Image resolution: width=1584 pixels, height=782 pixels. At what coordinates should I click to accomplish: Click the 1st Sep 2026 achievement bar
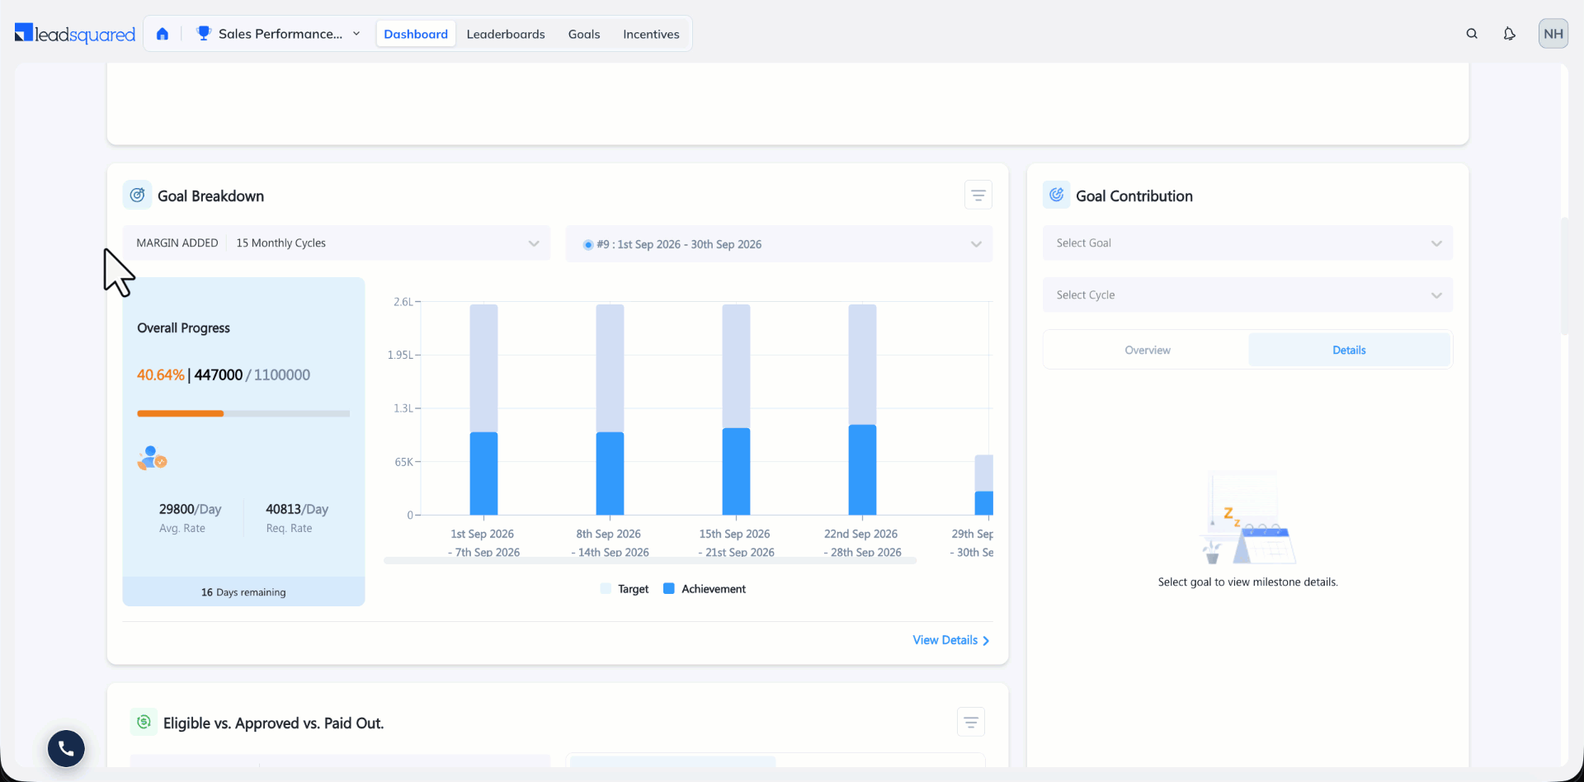tap(483, 473)
